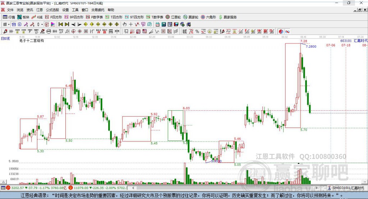Open the 窗口 menu
Viewport: 368px width, 199px height.
(85, 10)
